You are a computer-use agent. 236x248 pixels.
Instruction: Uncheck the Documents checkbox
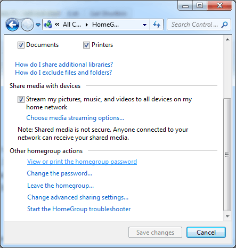(x=21, y=45)
